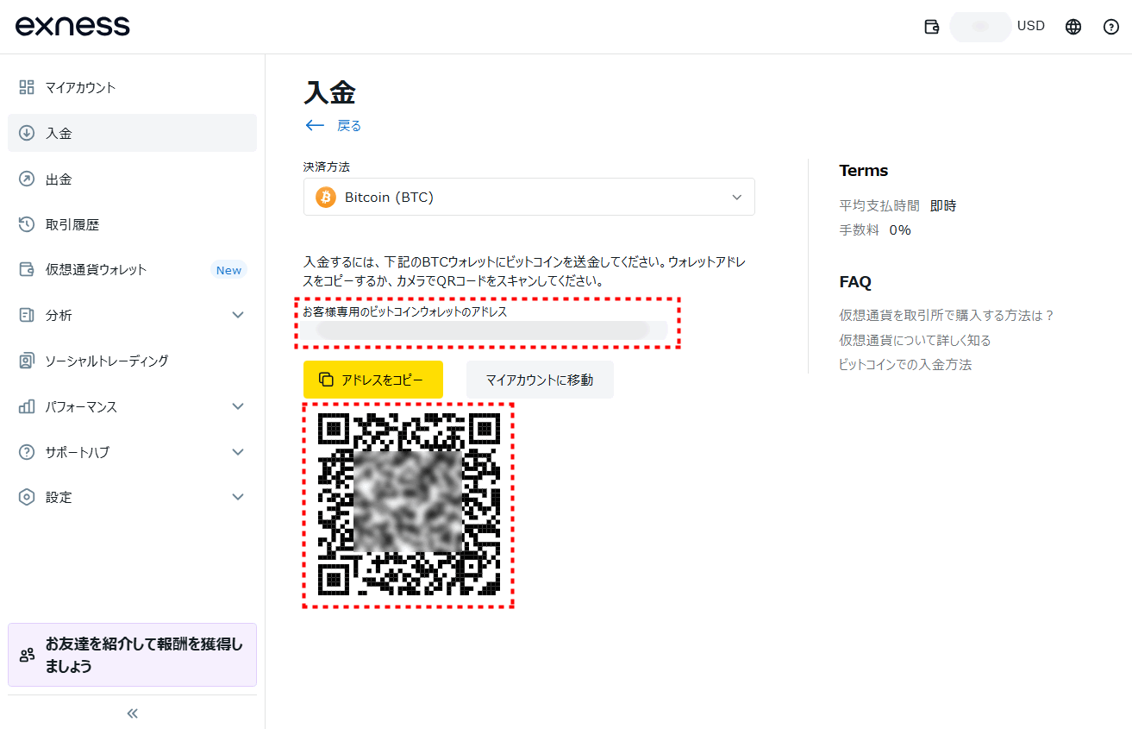Click the アドレスをコピー button
The image size is (1132, 729).
373,380
